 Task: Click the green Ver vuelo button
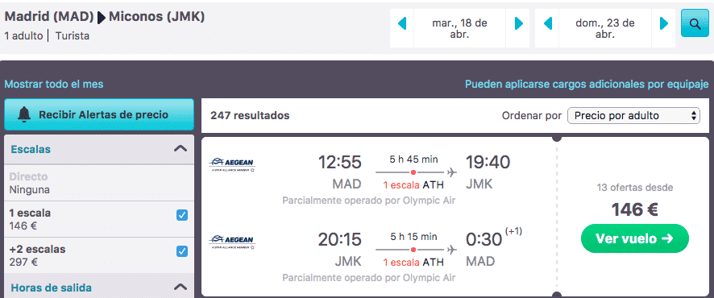pyautogui.click(x=635, y=238)
